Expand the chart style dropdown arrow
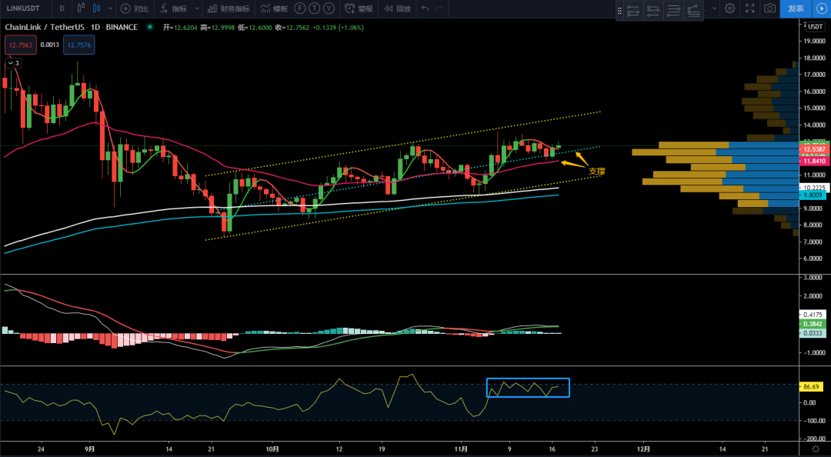 point(110,9)
